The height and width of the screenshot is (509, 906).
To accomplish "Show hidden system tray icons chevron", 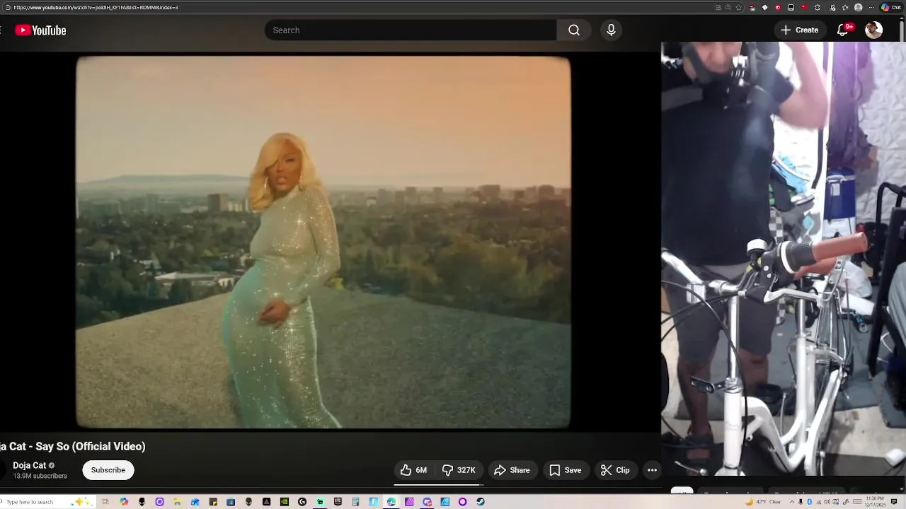I will 792,502.
